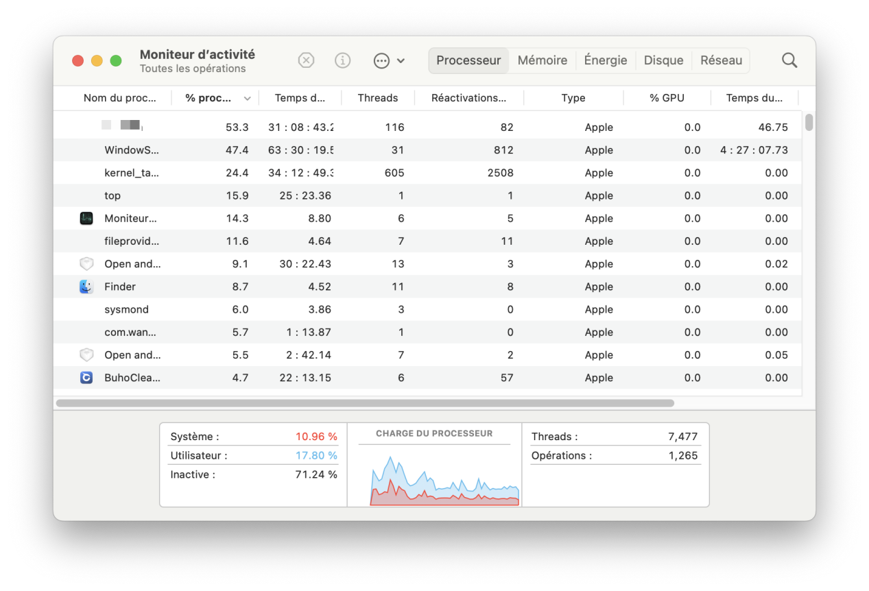869x591 pixels.
Task: Click the BuhoClea… process name
Action: click(x=132, y=378)
